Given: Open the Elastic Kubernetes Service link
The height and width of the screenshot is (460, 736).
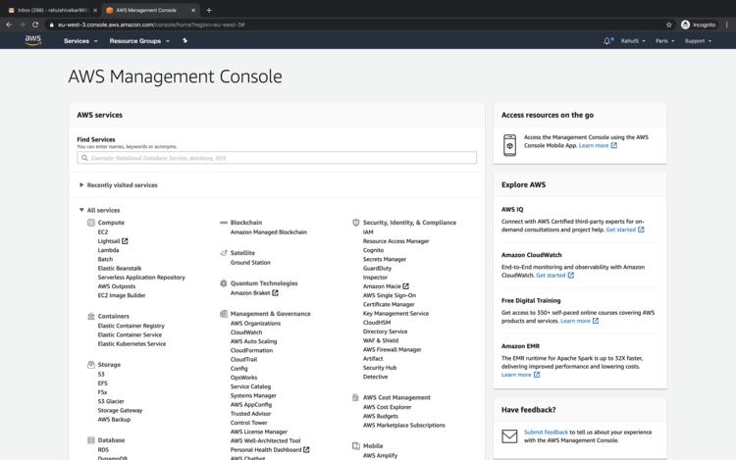Looking at the screenshot, I should (131, 343).
